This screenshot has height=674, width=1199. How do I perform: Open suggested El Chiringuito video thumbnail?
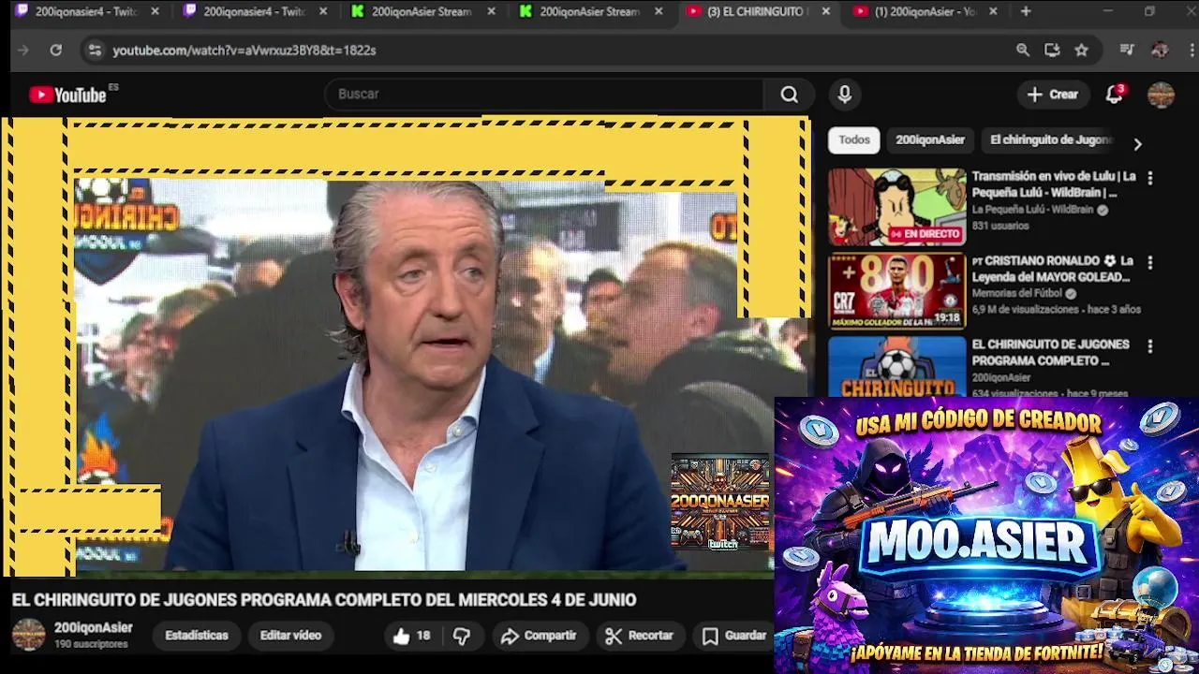[896, 366]
